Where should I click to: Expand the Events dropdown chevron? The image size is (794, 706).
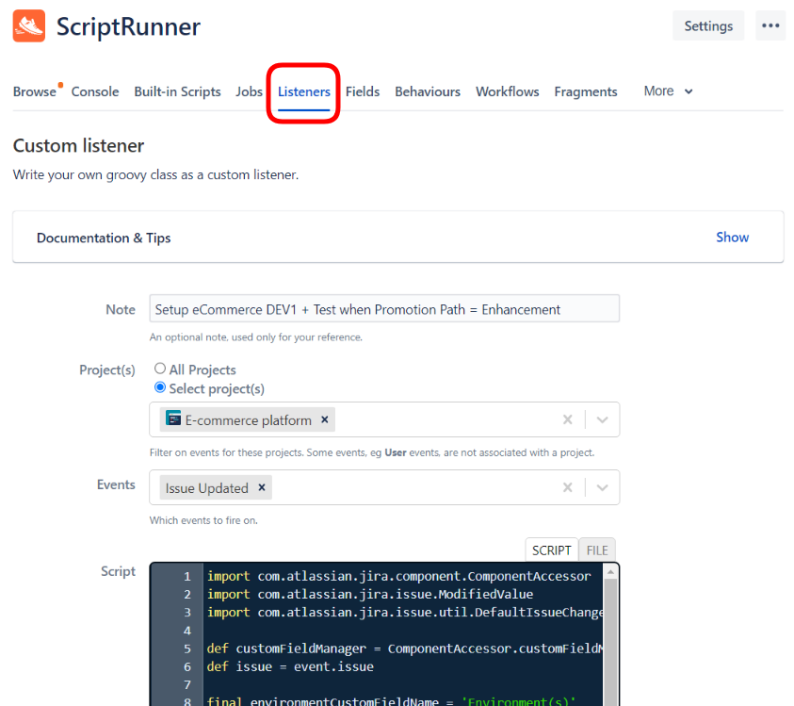(x=602, y=488)
